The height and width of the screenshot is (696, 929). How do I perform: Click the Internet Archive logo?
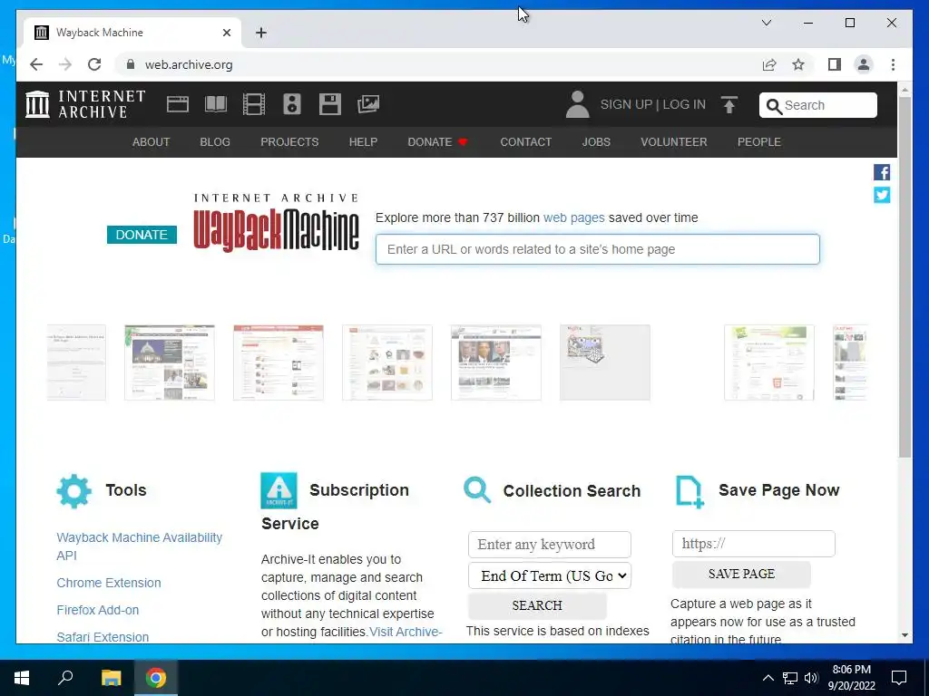[x=85, y=104]
